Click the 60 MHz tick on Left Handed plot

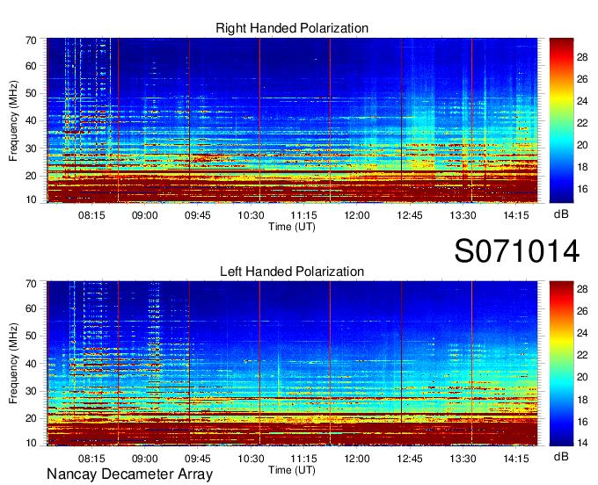tap(31, 308)
